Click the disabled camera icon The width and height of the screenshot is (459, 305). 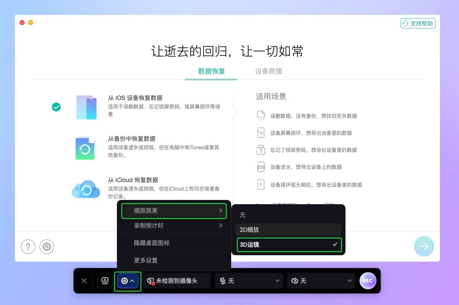click(x=150, y=281)
